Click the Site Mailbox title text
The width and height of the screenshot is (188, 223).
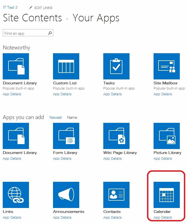(166, 83)
